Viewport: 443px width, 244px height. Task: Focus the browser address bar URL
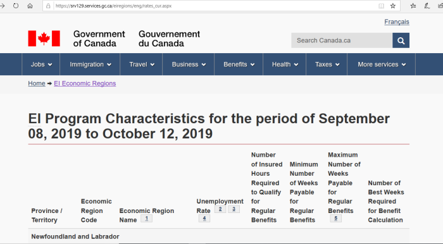[x=113, y=6]
